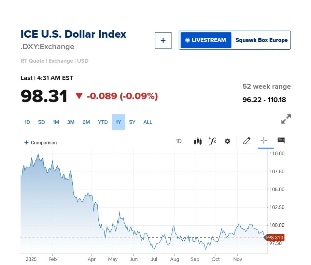Select the 5D time range

[x=41, y=122]
